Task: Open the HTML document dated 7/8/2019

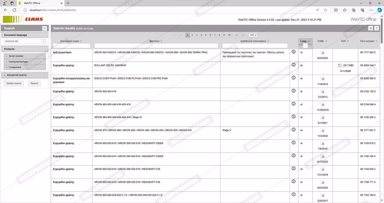Action: (x=323, y=143)
